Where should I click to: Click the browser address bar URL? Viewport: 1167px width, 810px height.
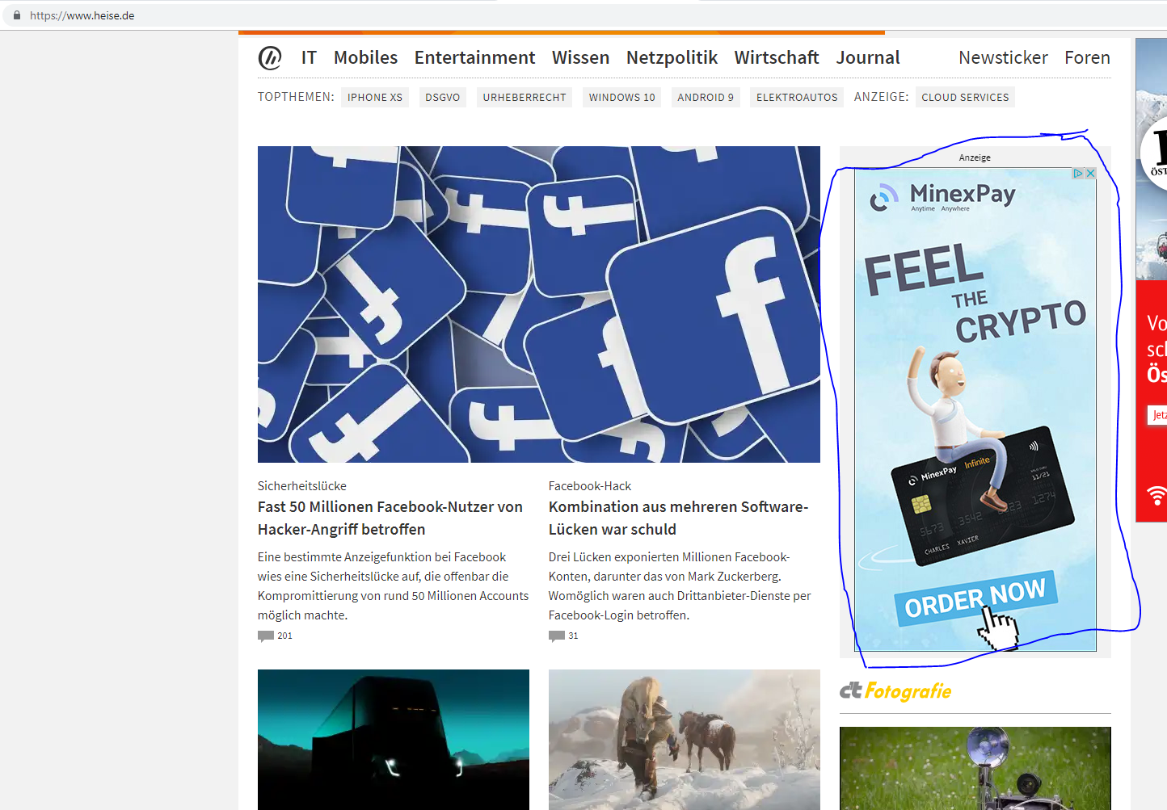pos(82,15)
